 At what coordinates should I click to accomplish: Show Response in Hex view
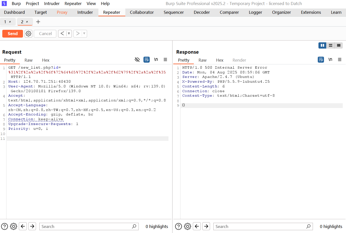coord(220,60)
